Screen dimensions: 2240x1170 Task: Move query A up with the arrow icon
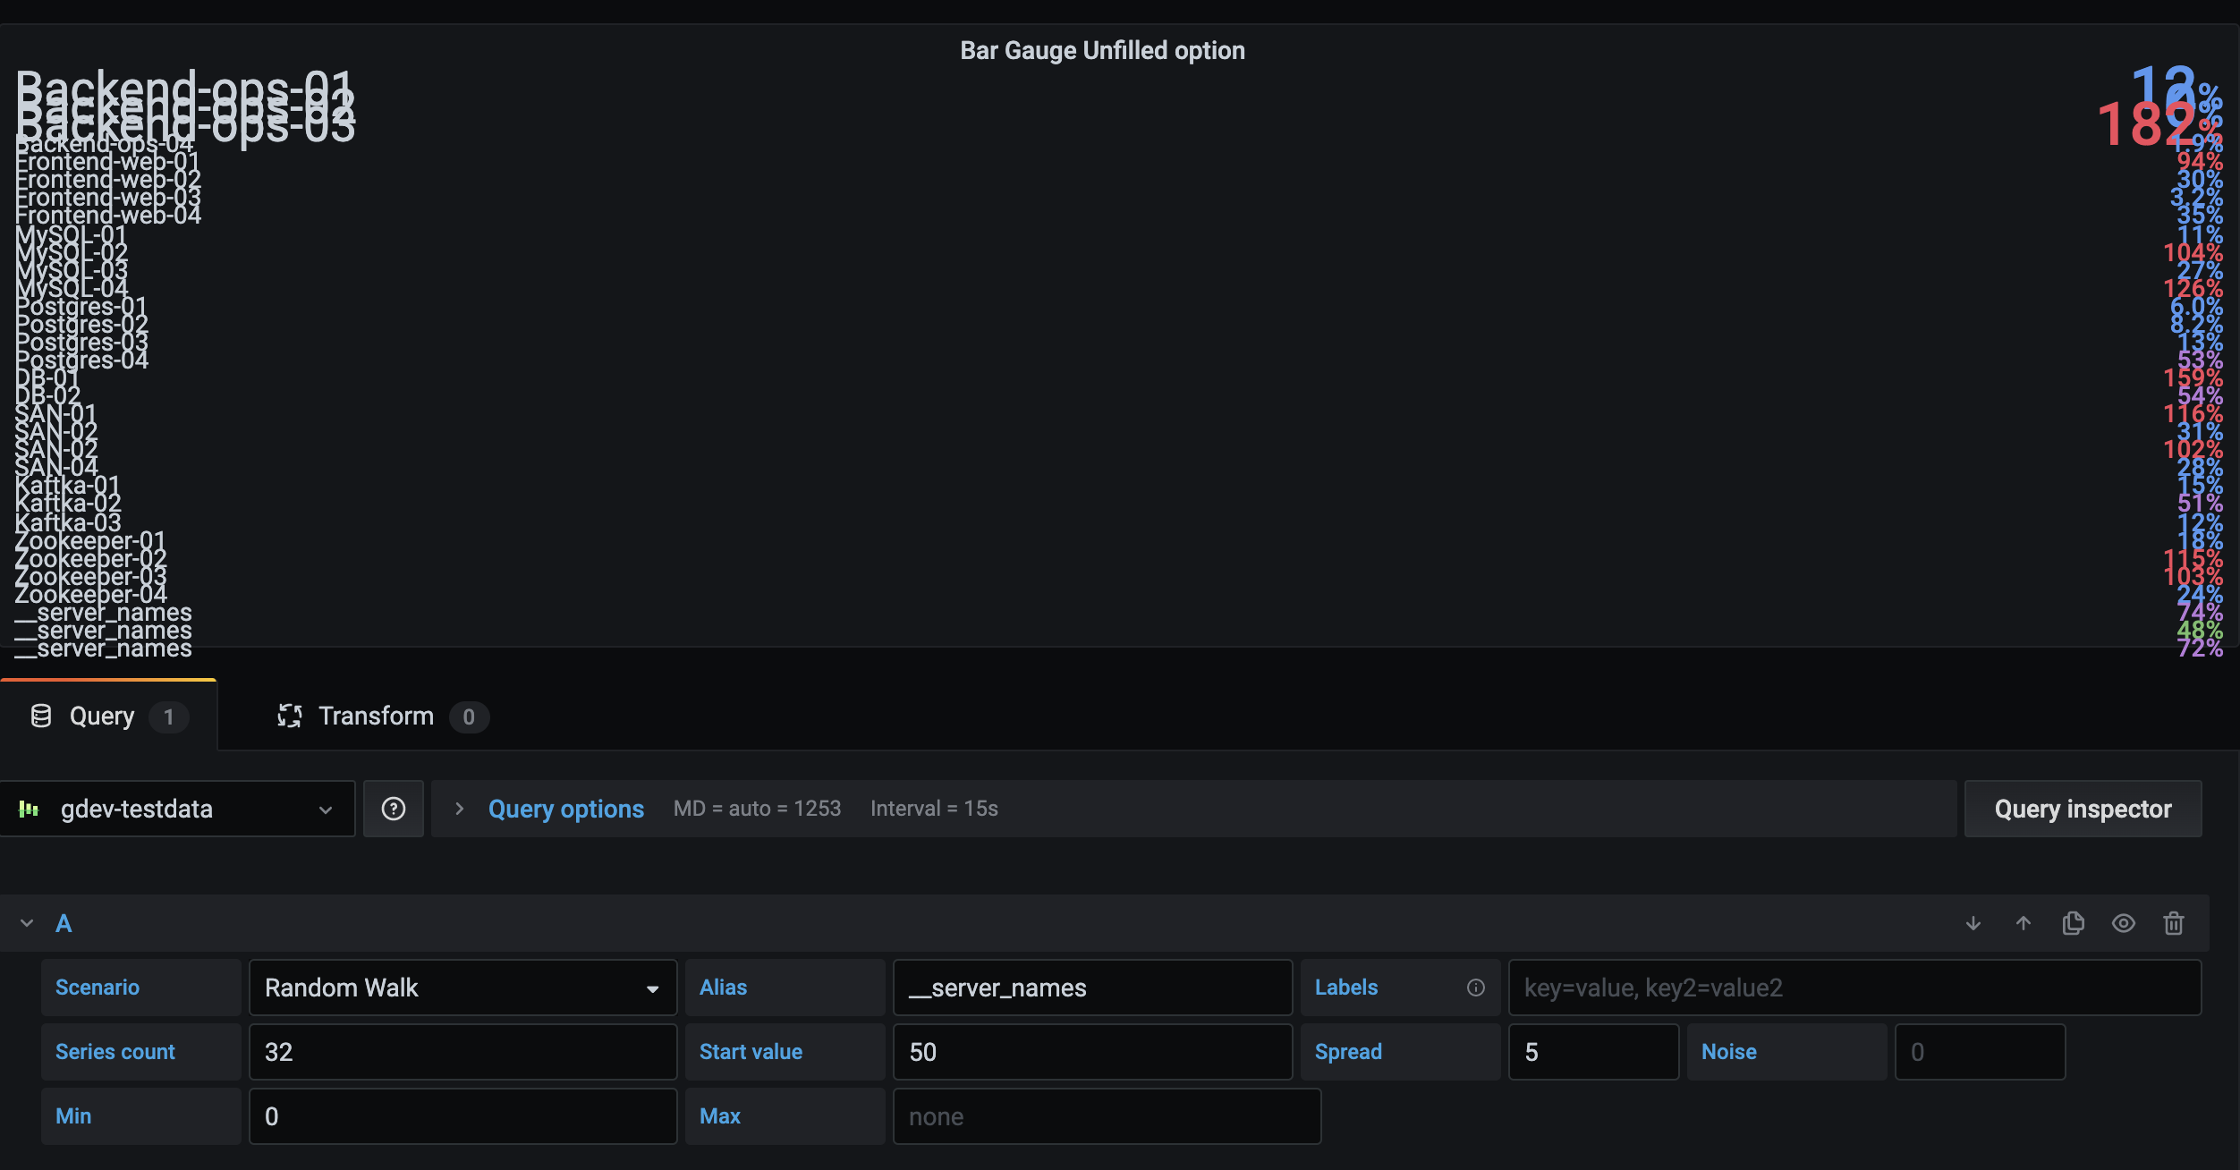2024,923
